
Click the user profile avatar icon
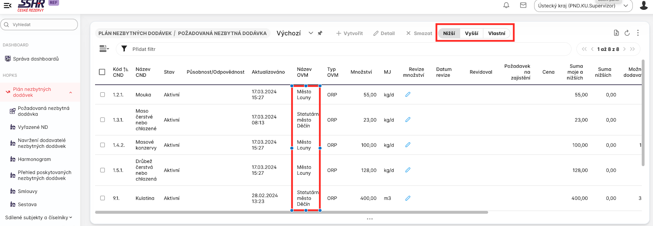coord(643,5)
